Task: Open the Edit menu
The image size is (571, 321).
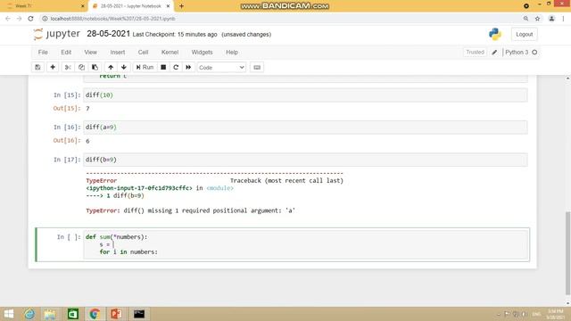Action: pyautogui.click(x=66, y=53)
